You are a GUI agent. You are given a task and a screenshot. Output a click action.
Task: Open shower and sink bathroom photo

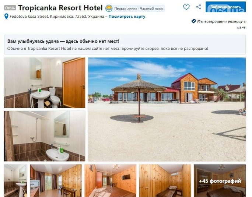(x=45, y=136)
